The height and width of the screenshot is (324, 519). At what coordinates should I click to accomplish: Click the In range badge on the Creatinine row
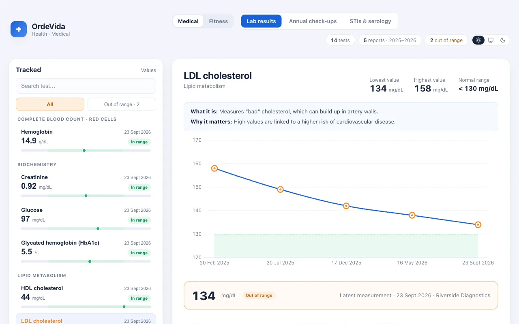(139, 188)
